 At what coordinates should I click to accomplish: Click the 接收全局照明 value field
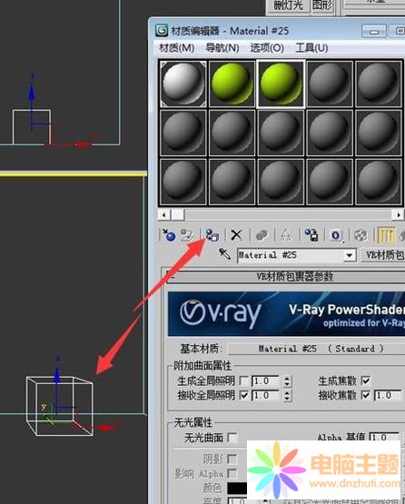coord(265,395)
